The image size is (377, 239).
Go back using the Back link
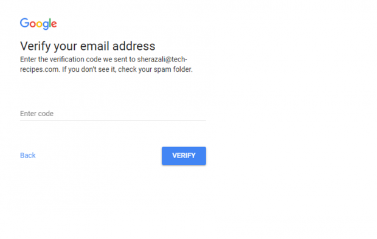[28, 155]
